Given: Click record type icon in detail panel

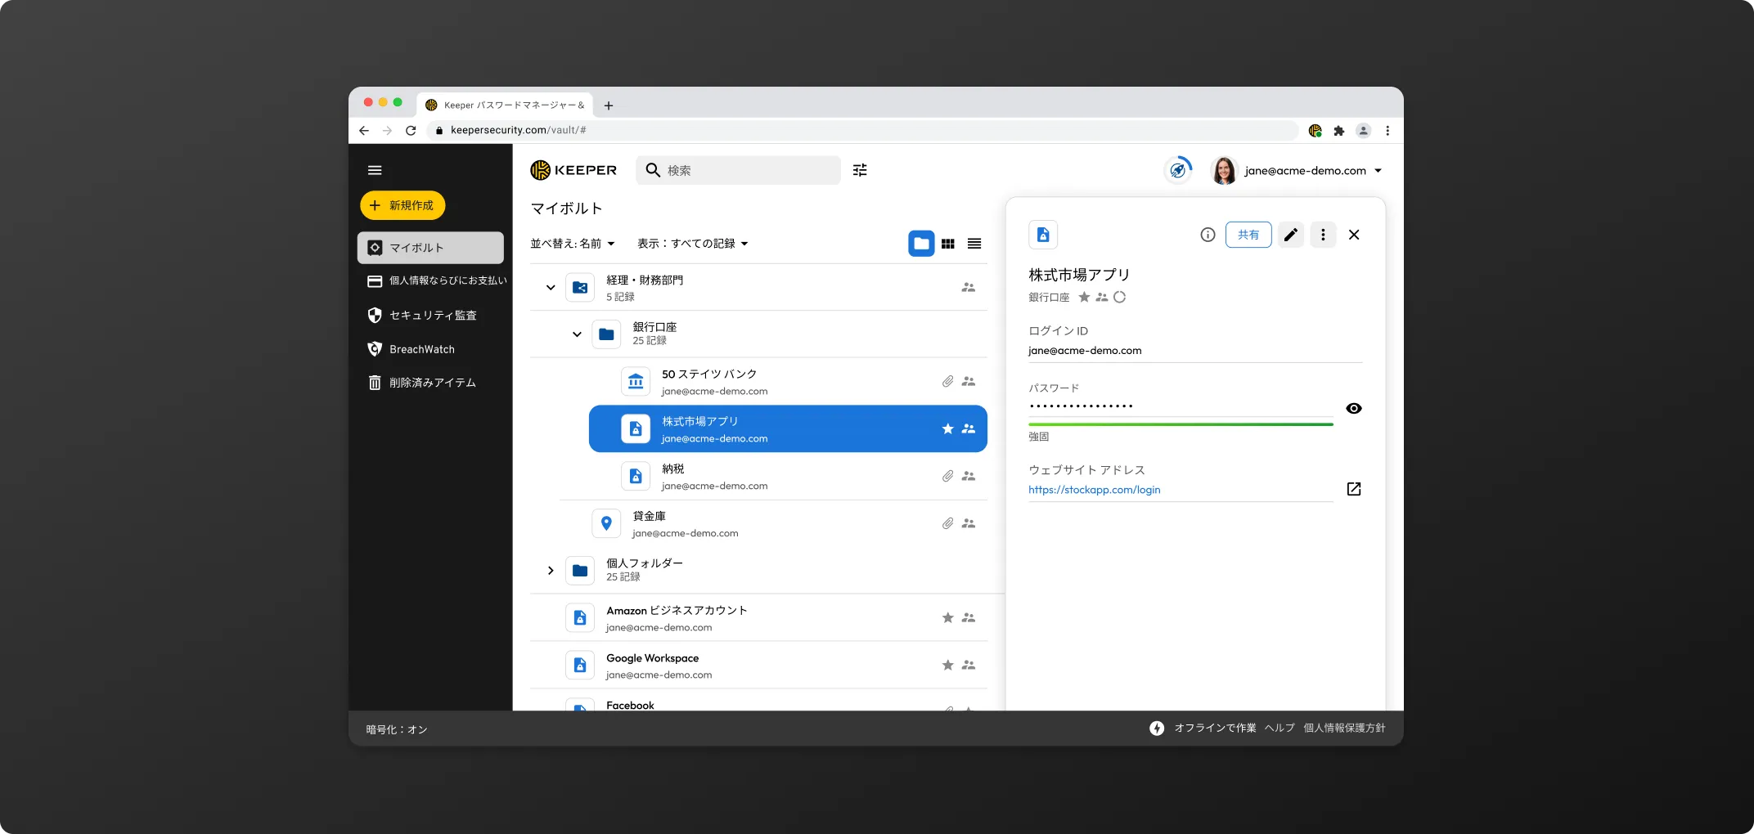Looking at the screenshot, I should (1043, 235).
